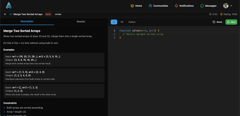Click example with arr1 = [18, 20, 21, 28...]
Viewport: 240px width, 116px height.
click(54, 60)
